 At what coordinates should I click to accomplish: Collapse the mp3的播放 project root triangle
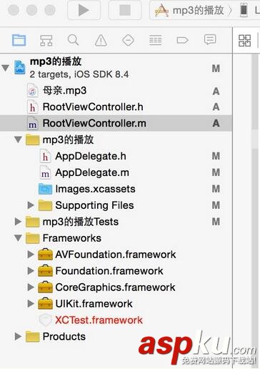point(5,68)
